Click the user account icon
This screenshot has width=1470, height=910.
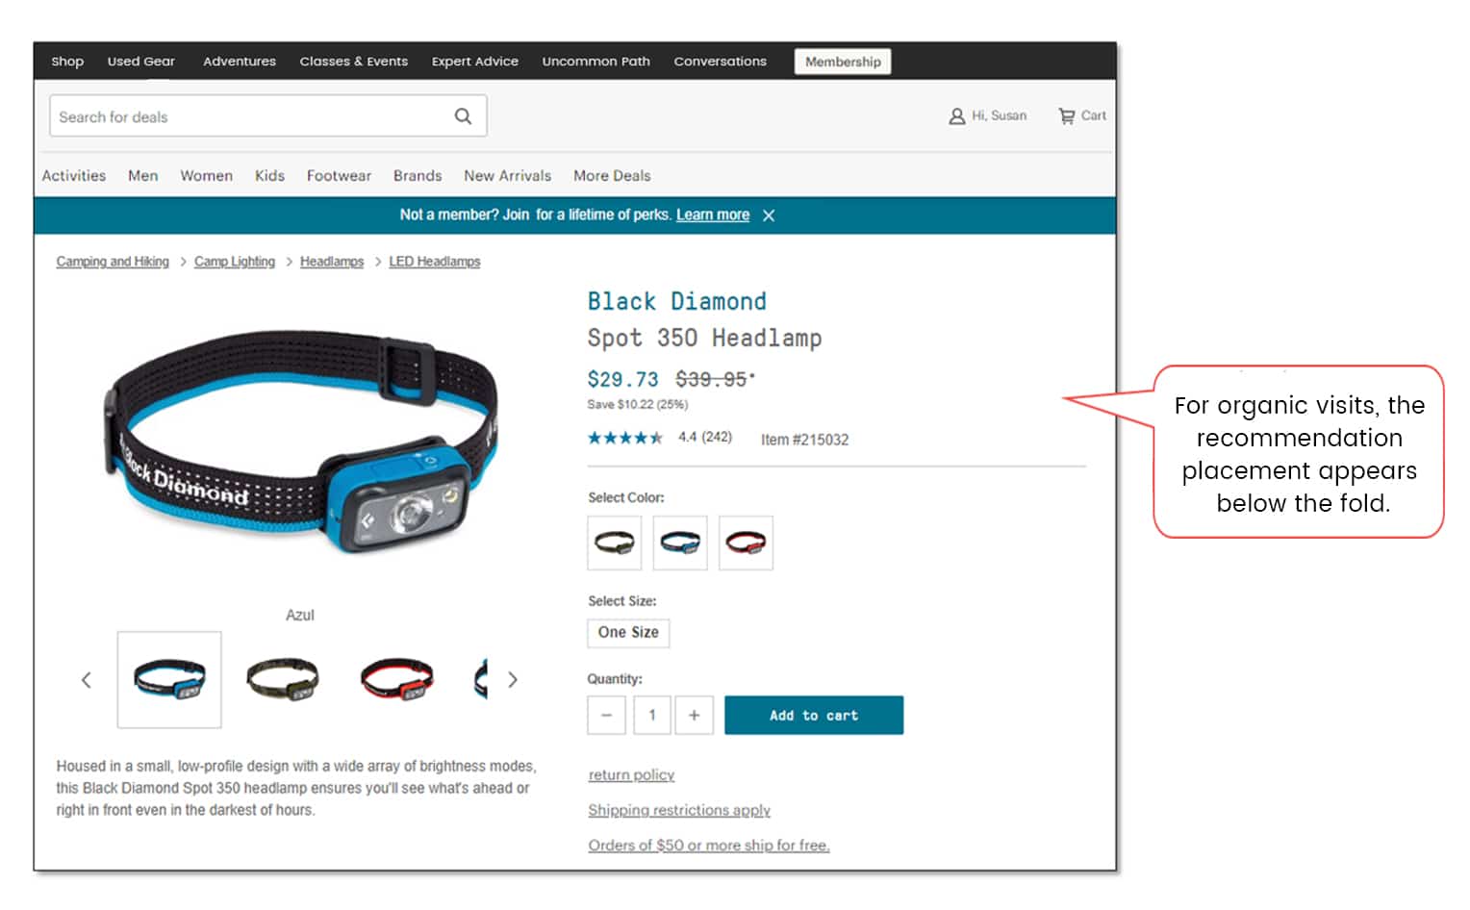[956, 116]
